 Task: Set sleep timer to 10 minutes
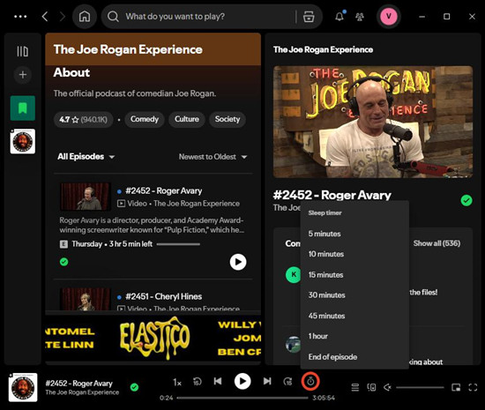tap(354, 254)
